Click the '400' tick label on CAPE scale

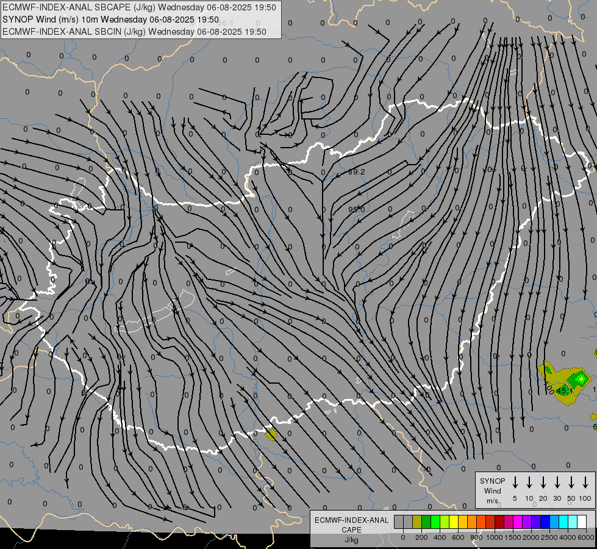[x=440, y=537]
